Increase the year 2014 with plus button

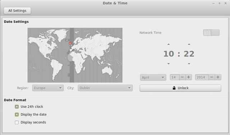(x=218, y=77)
